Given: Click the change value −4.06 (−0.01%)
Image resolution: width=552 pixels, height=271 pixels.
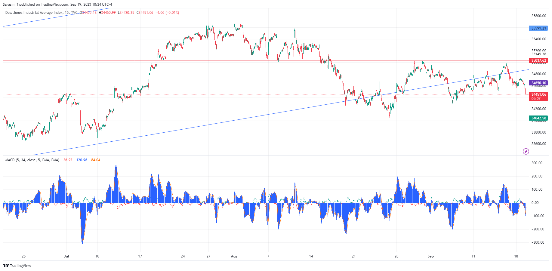Looking at the screenshot, I should (167, 13).
